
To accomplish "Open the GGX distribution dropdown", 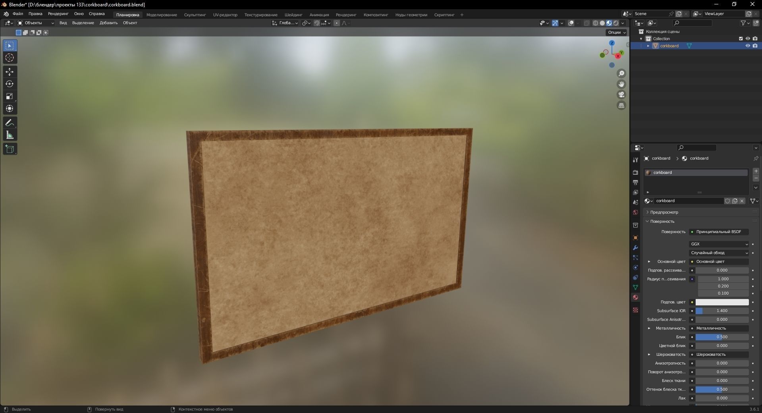I will tap(719, 244).
